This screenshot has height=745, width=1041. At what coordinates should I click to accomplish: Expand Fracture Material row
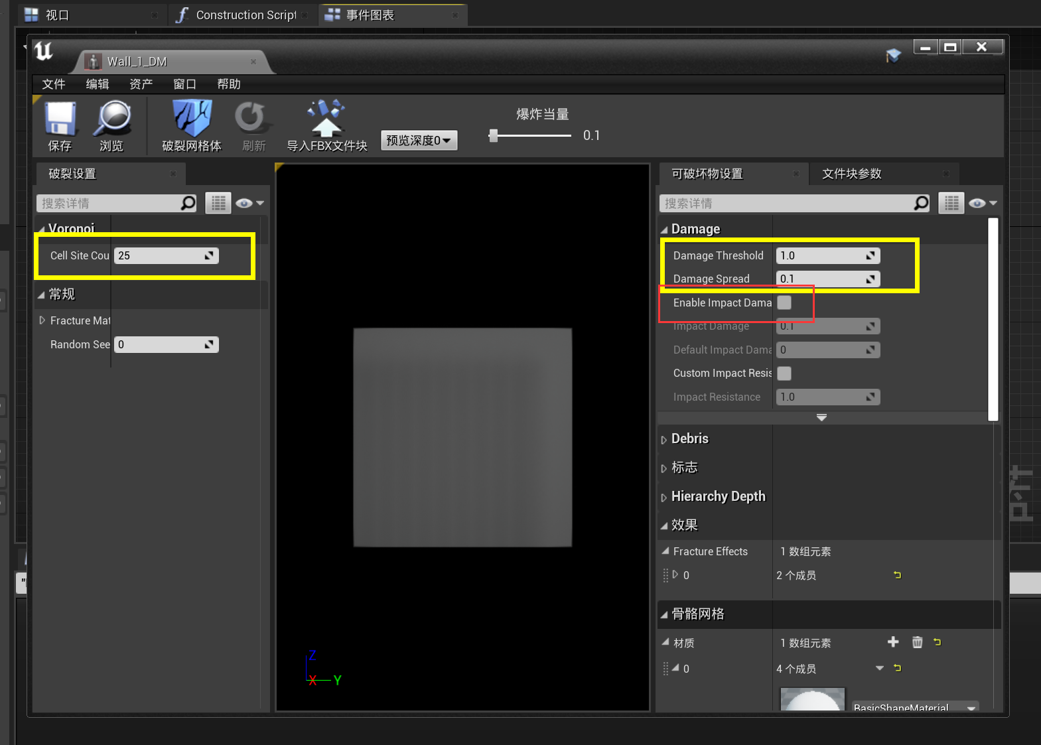click(x=42, y=320)
